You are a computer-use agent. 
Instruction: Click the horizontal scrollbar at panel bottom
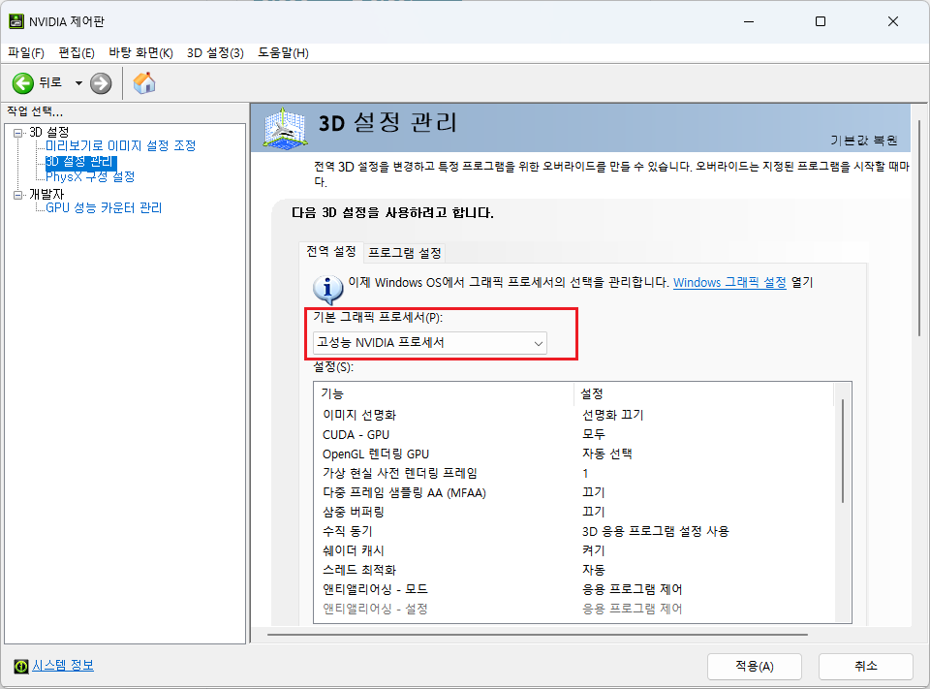(x=538, y=635)
